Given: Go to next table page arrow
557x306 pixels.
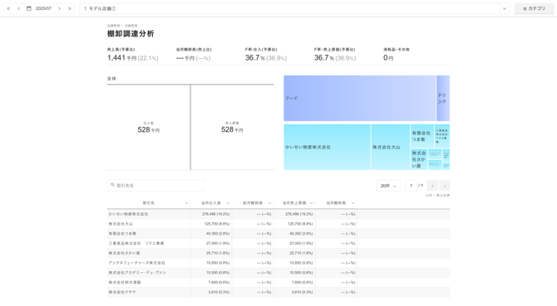Looking at the screenshot, I should 445,186.
